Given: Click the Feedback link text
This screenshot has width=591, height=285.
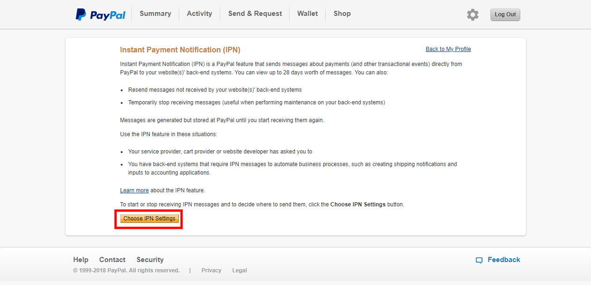Looking at the screenshot, I should [x=504, y=260].
